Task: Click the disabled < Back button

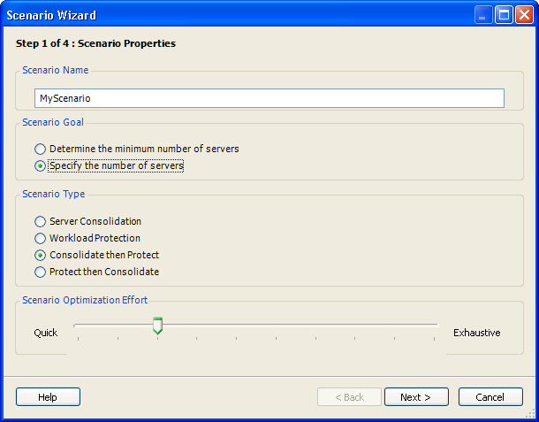Action: [x=349, y=397]
